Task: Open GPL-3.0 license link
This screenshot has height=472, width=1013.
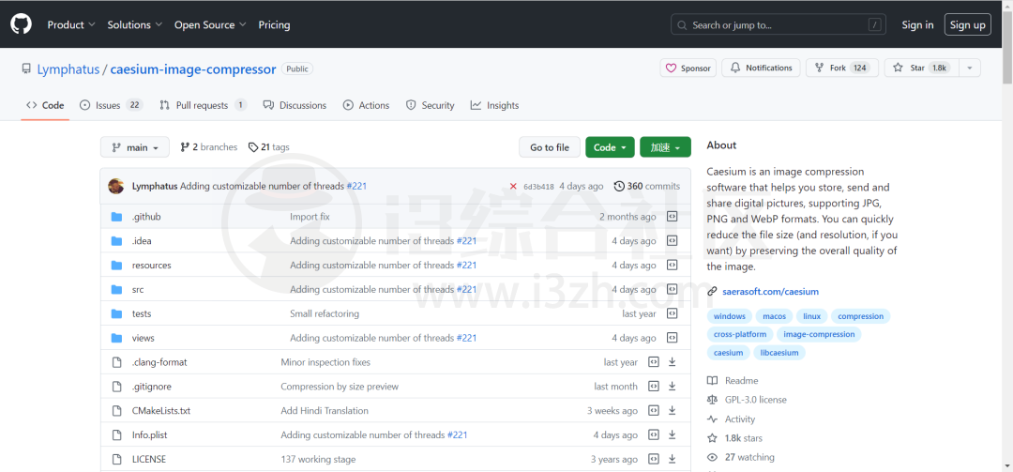Action: [x=756, y=400]
